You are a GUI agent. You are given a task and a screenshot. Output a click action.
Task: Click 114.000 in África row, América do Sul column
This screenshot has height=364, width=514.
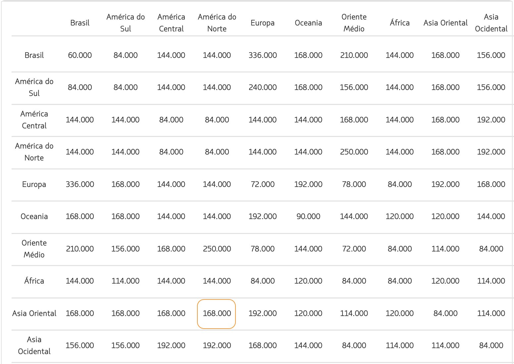tap(126, 281)
